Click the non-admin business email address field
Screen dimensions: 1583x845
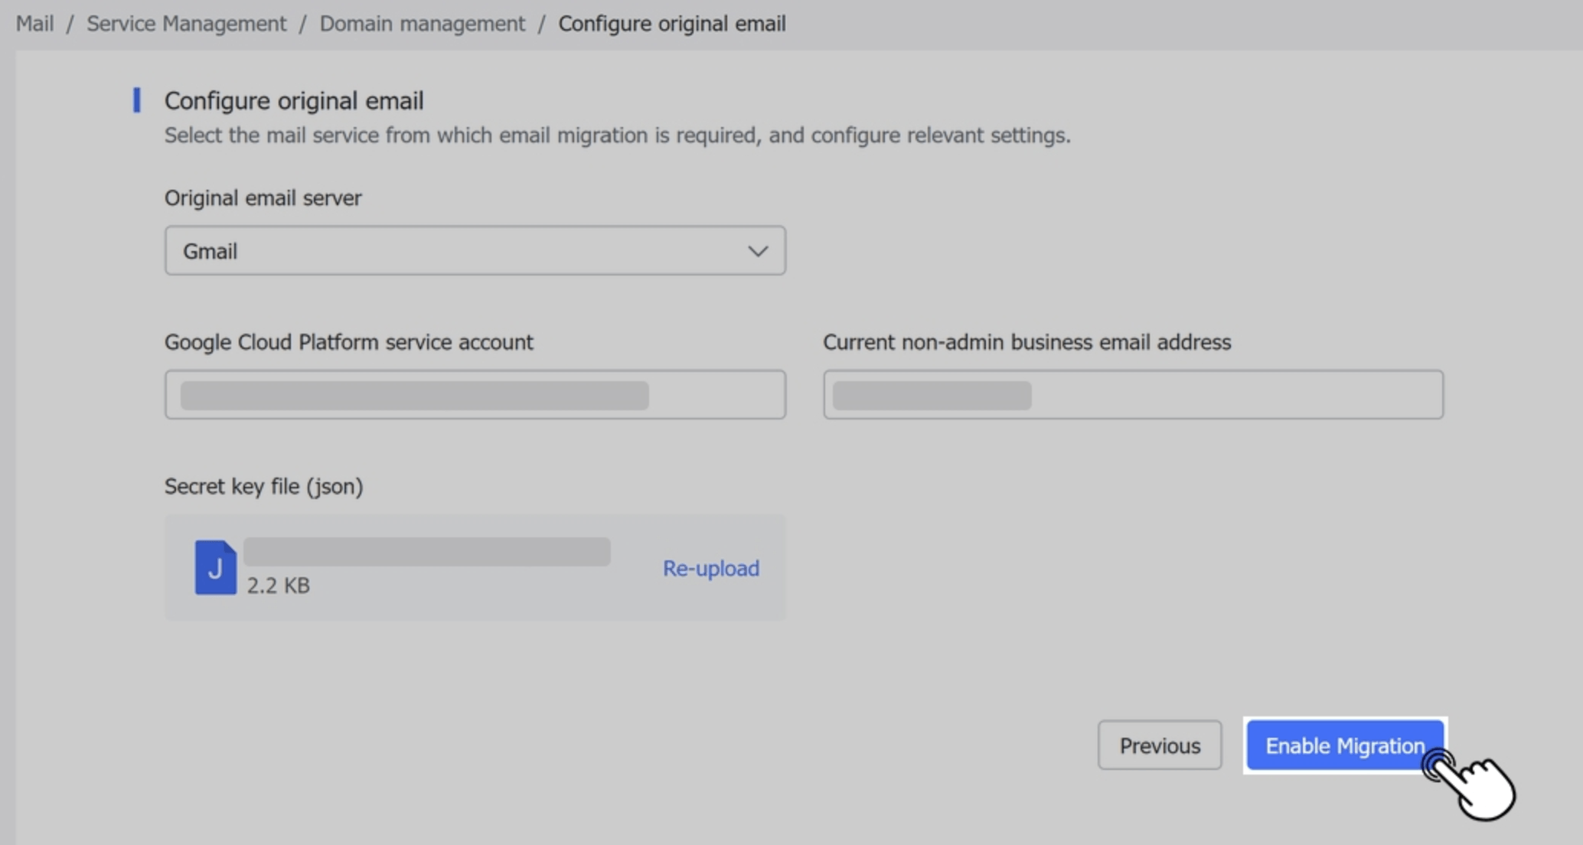pyautogui.click(x=1133, y=394)
